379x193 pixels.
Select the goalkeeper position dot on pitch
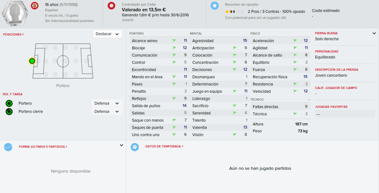coord(32,61)
